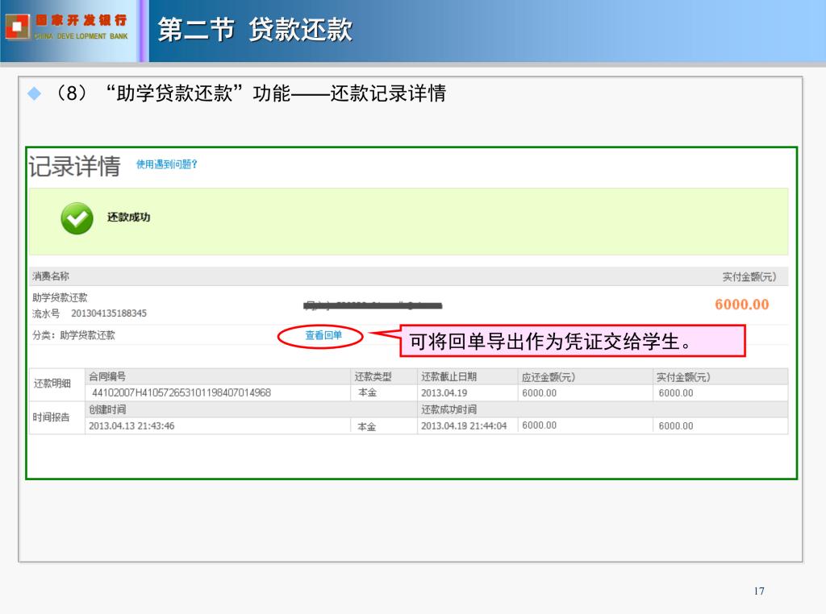Click the 还款类型 column header

[x=373, y=377]
